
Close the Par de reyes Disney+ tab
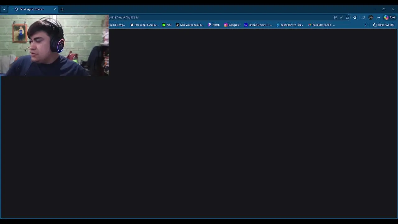click(55, 9)
